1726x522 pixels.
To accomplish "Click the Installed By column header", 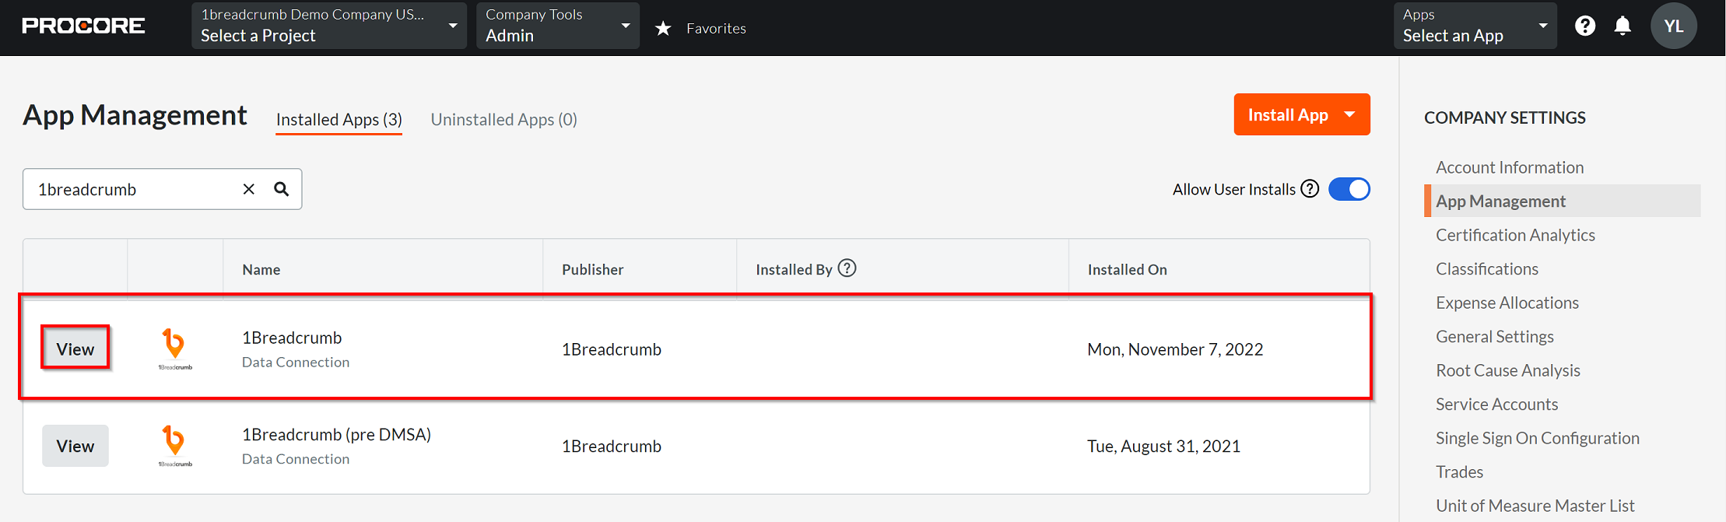I will click(x=794, y=269).
